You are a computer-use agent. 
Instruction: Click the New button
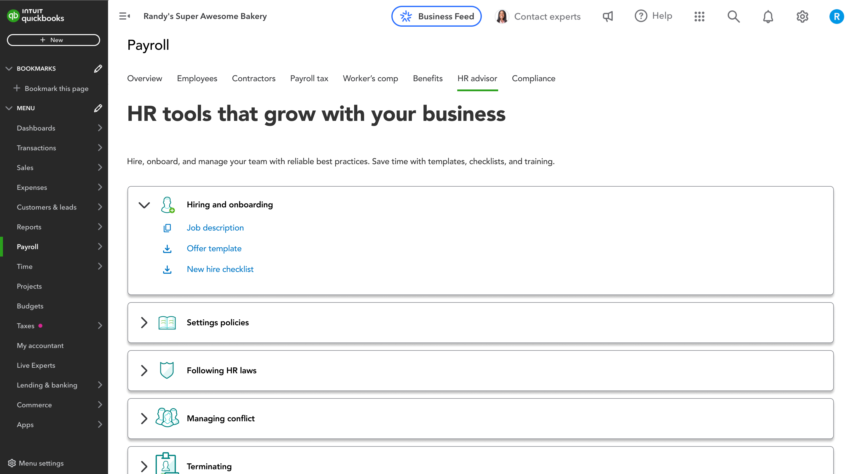53,40
